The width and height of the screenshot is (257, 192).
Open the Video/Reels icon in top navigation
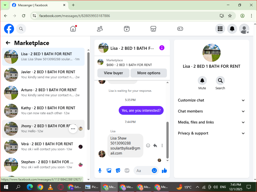[126, 29]
